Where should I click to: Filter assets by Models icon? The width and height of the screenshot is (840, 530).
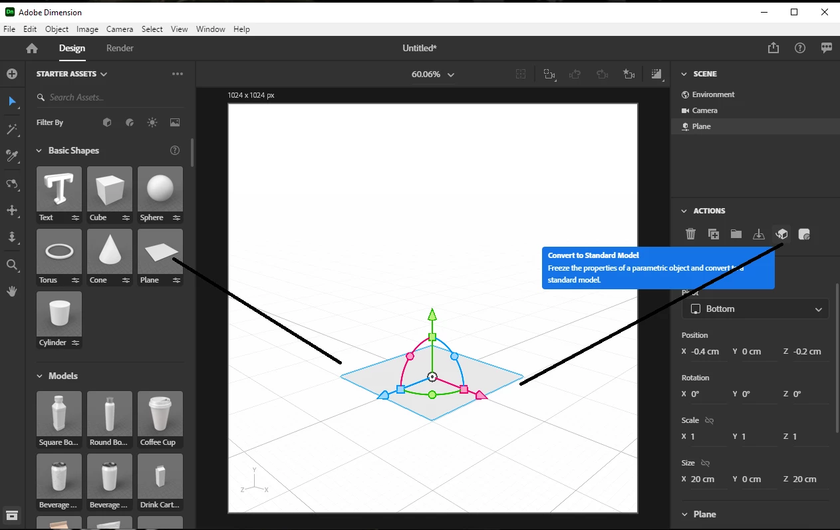coord(107,122)
